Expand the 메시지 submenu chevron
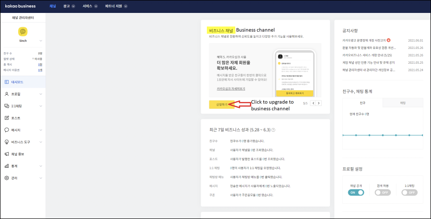The image size is (431, 219). [41, 130]
